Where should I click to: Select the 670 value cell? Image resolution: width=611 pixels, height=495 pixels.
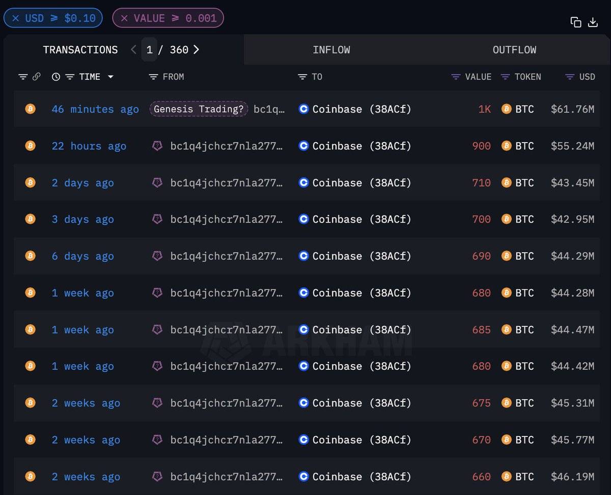(x=481, y=440)
